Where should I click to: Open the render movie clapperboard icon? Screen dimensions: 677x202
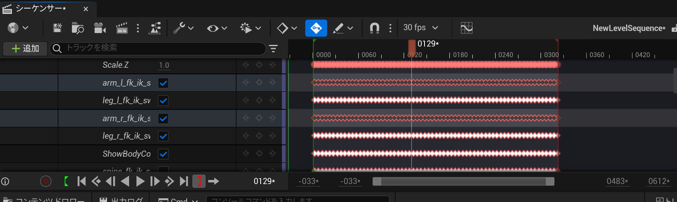tap(122, 28)
